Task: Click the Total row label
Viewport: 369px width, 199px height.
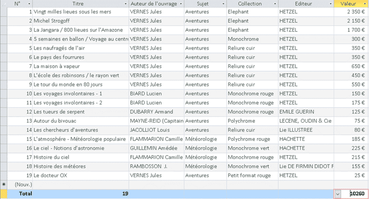Action: pyautogui.click(x=25, y=193)
